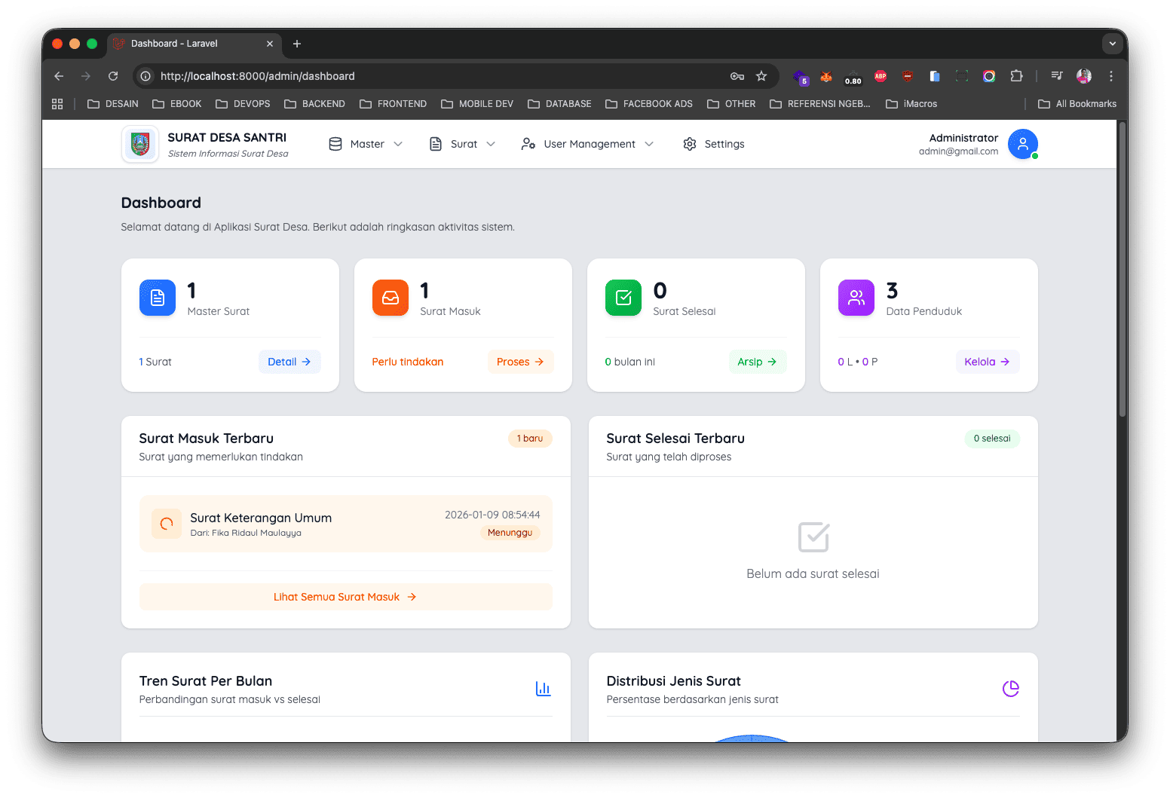The image size is (1170, 798).
Task: Expand the Surat dropdown menu
Action: coord(462,144)
